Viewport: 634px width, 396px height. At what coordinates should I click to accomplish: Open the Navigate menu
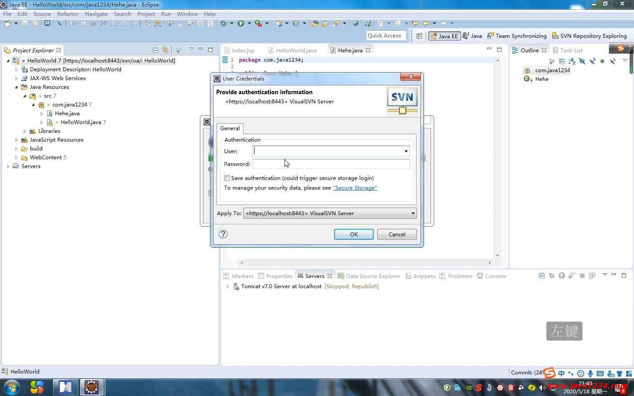click(x=96, y=14)
